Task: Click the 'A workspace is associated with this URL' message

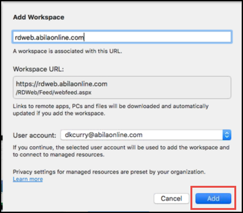Action: (67, 51)
